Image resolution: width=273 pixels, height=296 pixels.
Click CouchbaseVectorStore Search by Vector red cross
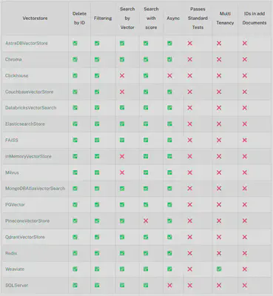[122, 92]
